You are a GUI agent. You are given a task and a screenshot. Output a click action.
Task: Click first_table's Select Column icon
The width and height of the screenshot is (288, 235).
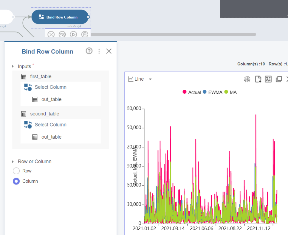pos(28,87)
